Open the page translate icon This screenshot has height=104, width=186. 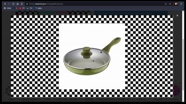(166, 4)
